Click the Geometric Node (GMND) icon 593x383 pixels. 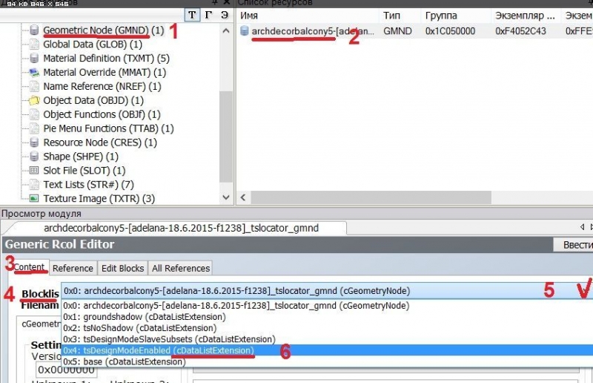pos(34,30)
